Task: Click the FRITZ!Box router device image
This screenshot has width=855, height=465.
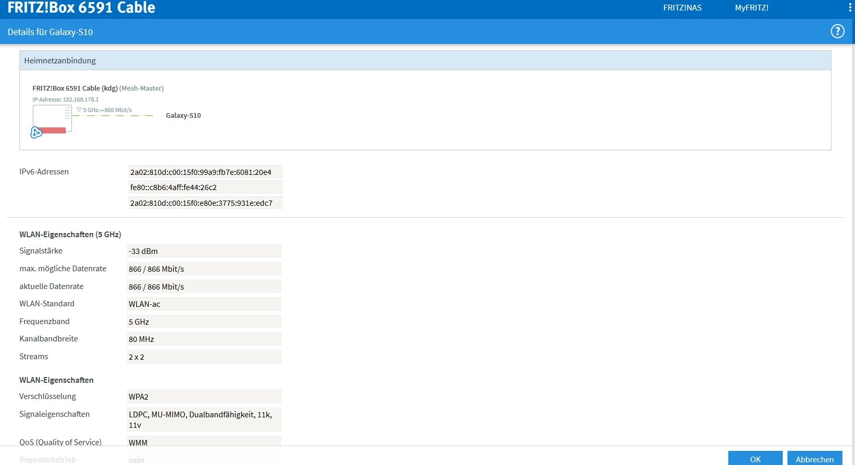Action: pyautogui.click(x=52, y=119)
